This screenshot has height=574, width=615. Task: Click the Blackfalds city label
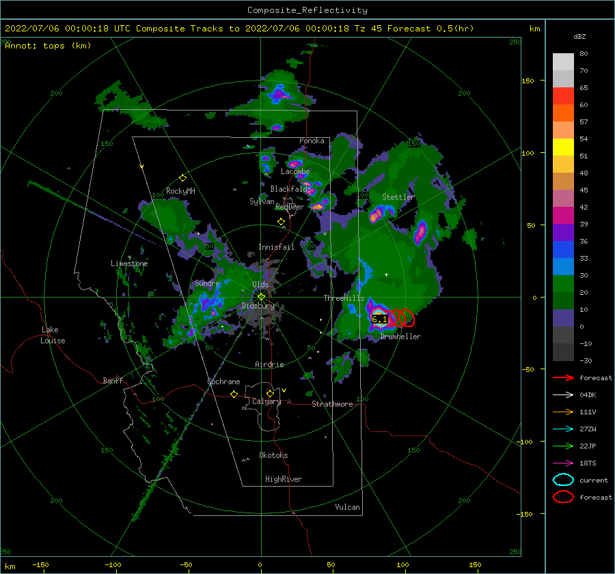290,189
